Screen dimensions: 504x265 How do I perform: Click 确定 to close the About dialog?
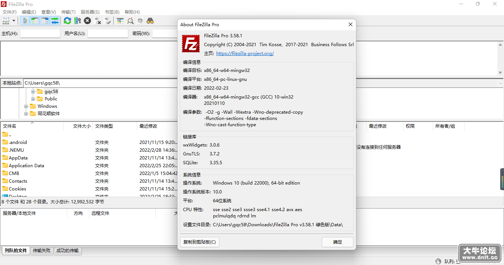pos(338,242)
